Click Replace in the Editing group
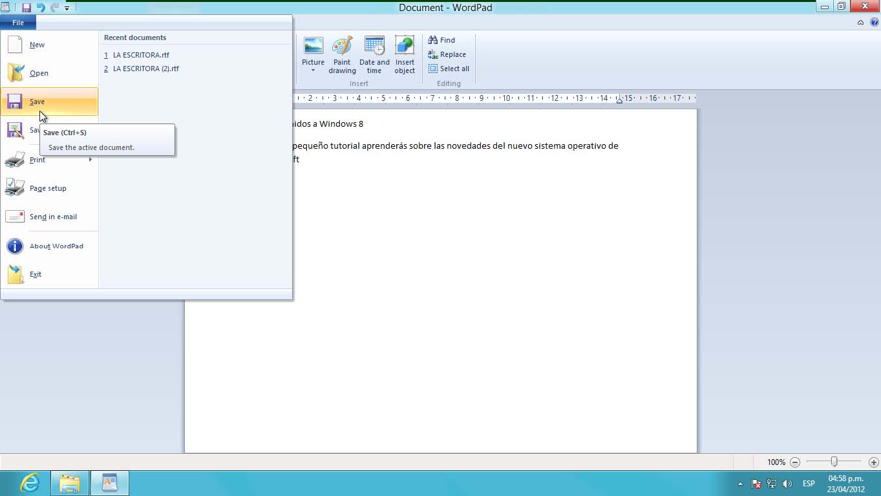 452,54
